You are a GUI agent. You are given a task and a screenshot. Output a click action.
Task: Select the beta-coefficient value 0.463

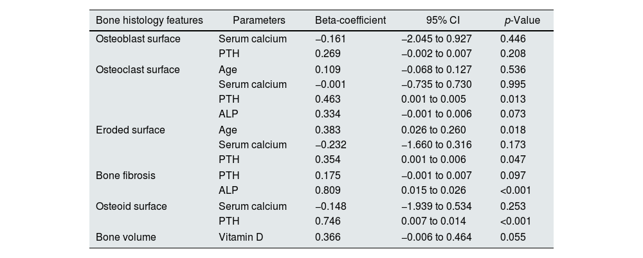pyautogui.click(x=328, y=99)
